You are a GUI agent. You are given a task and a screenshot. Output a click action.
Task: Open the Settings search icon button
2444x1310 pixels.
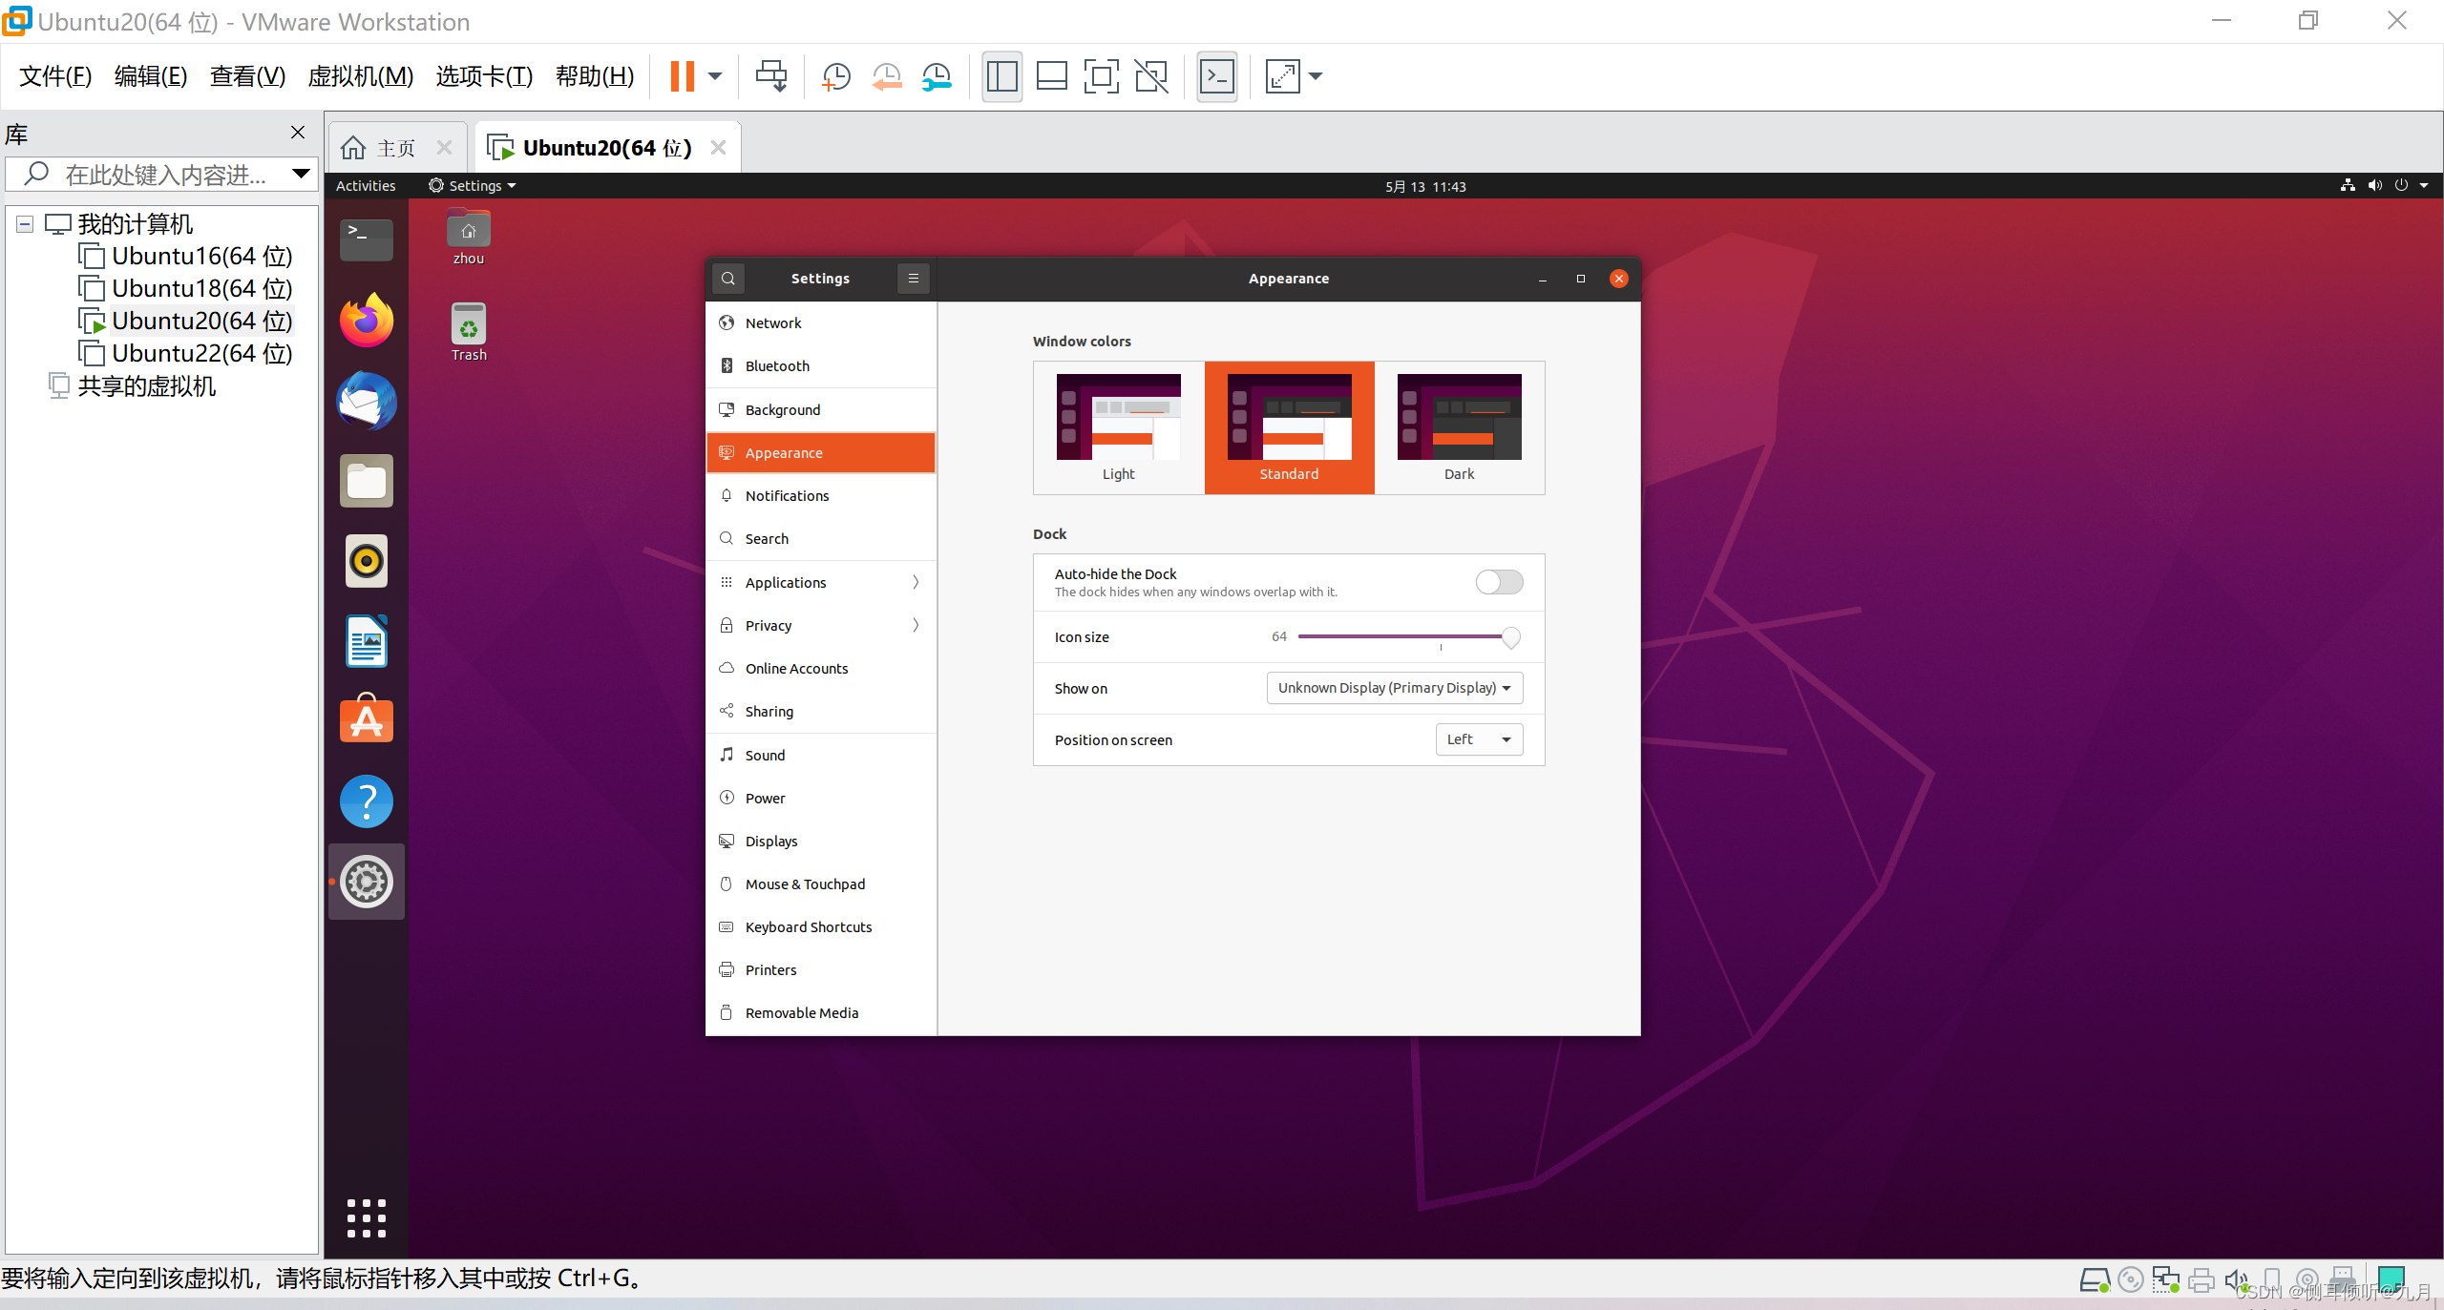click(728, 279)
